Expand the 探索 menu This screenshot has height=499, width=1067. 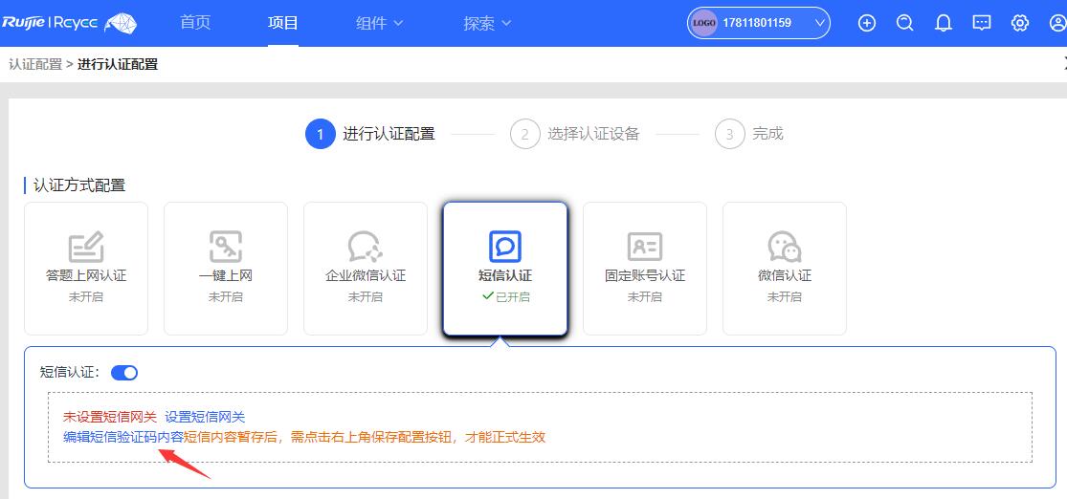(487, 23)
